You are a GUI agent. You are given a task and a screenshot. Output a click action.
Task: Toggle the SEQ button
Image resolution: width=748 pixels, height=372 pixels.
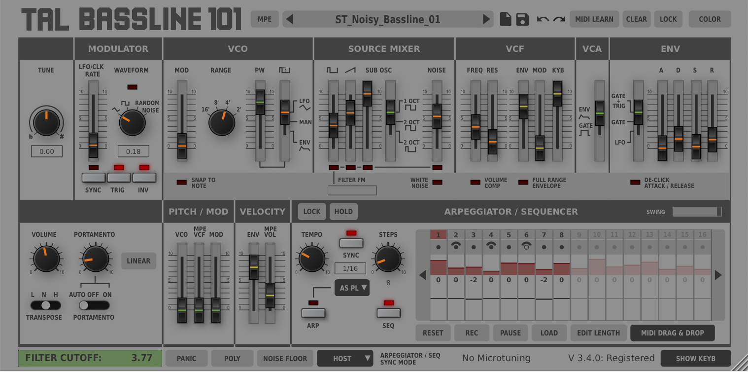pyautogui.click(x=389, y=313)
